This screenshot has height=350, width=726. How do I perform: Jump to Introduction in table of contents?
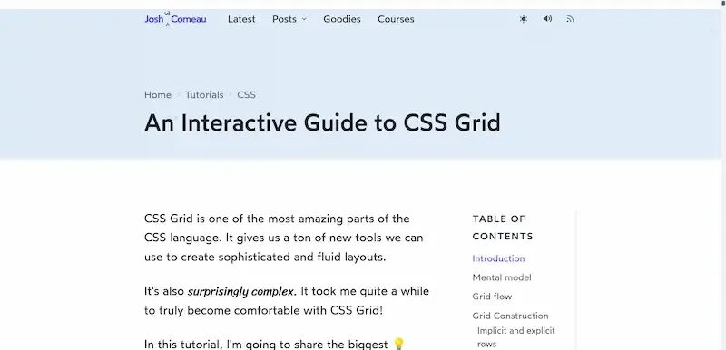click(x=498, y=258)
